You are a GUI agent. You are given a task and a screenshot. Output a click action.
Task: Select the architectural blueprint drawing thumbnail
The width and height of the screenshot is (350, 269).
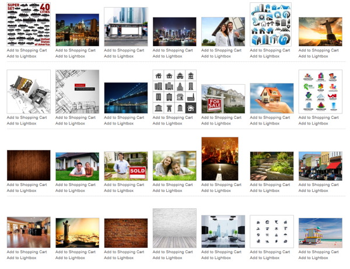(x=77, y=92)
